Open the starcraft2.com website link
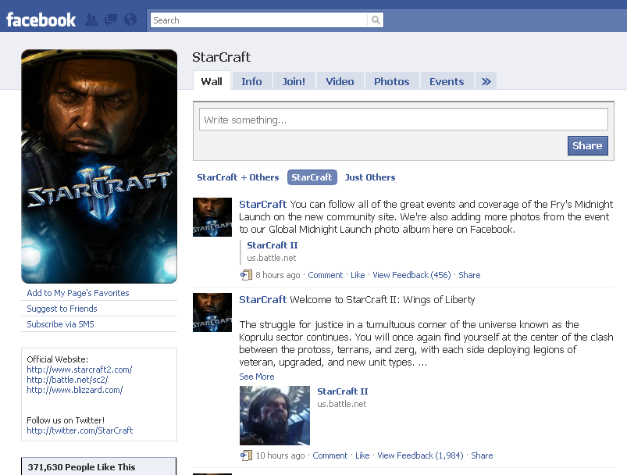627x475 pixels. (x=80, y=370)
